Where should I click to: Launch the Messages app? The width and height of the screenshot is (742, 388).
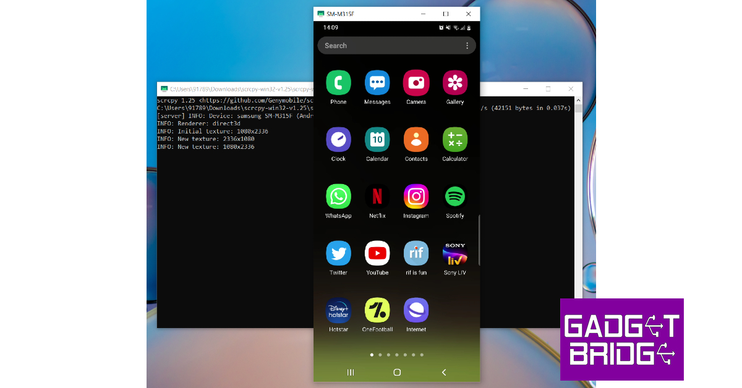(377, 83)
